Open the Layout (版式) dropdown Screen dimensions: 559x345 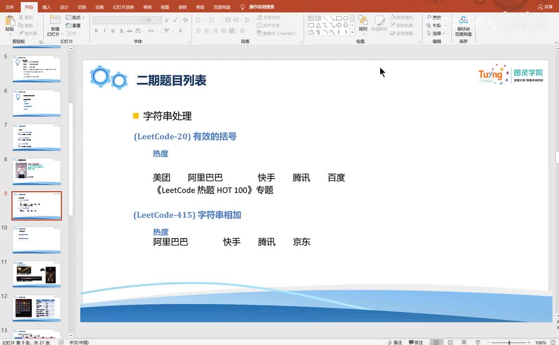pyautogui.click(x=75, y=17)
